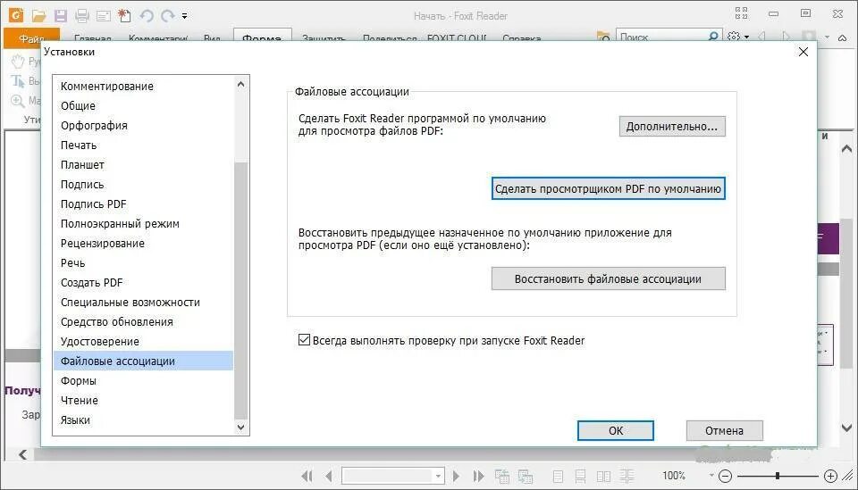Create new blank PDF icon

125,16
